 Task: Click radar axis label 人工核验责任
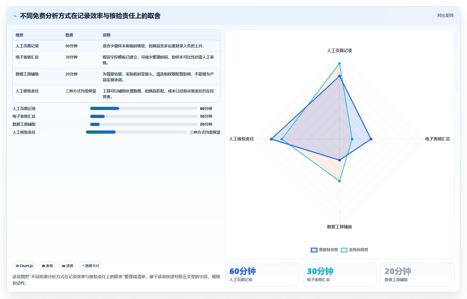click(x=241, y=139)
